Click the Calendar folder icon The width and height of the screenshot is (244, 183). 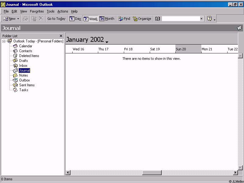(15, 46)
